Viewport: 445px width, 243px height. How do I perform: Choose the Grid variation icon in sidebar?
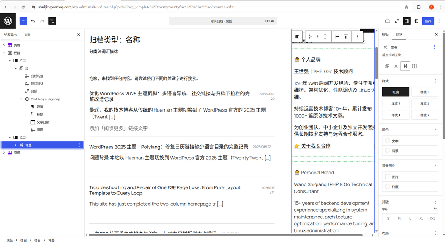coord(414,66)
